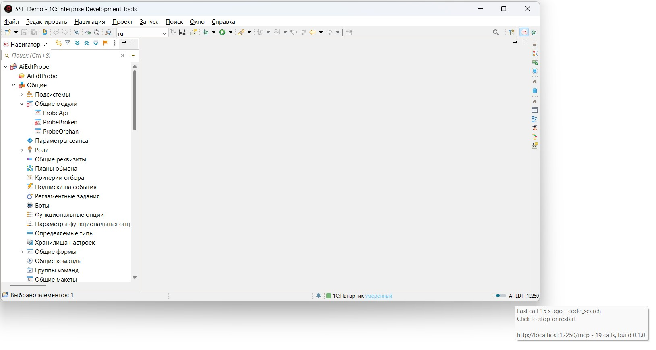Open the Редактировать menu
Image resolution: width=656 pixels, height=350 pixels.
tap(46, 22)
